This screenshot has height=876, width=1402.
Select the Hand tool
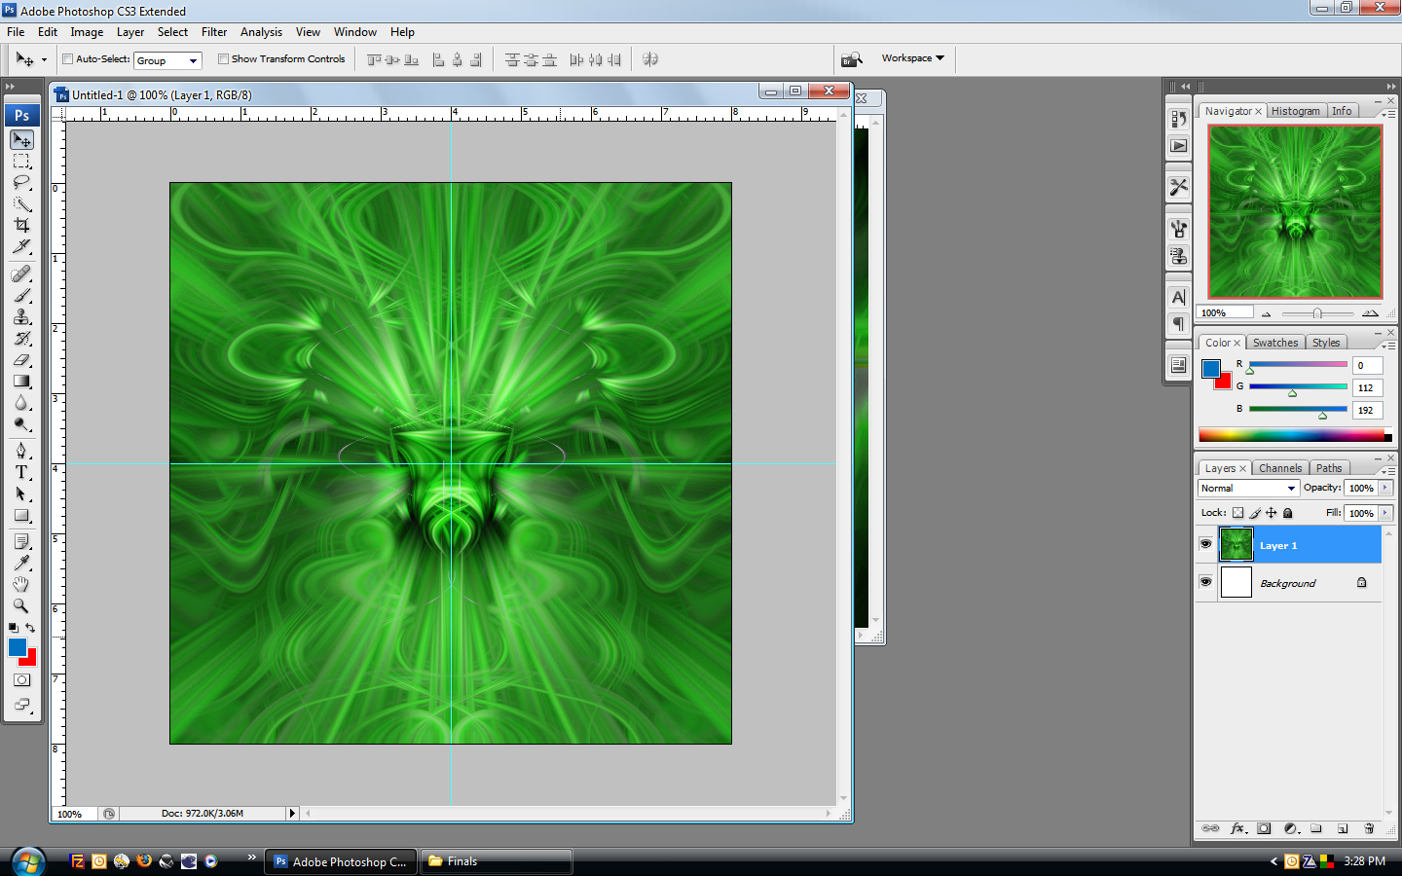point(21,584)
